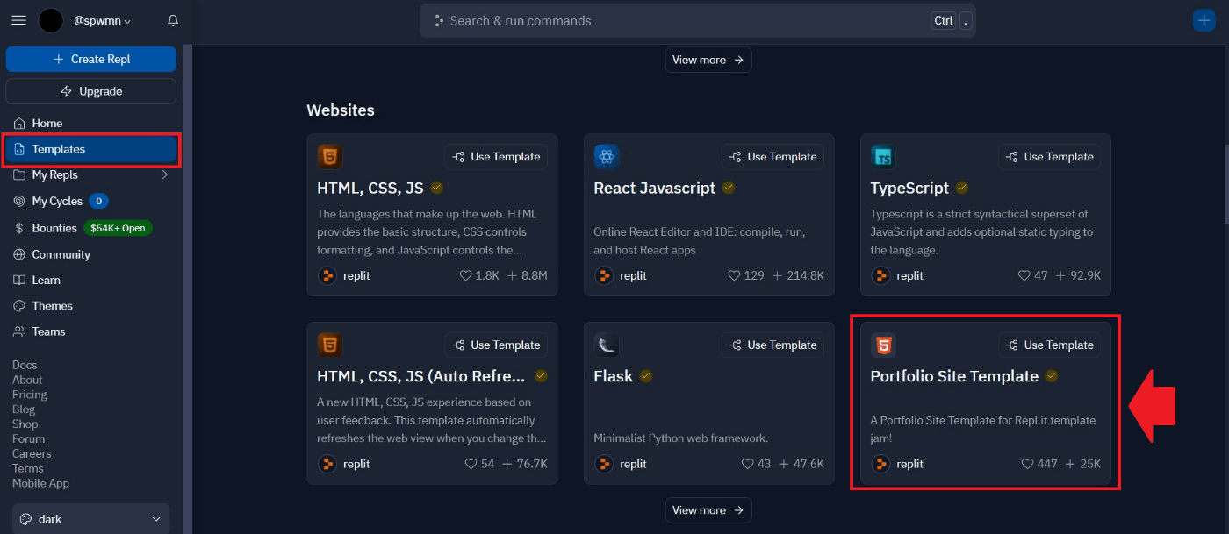Open the About link

pos(27,380)
